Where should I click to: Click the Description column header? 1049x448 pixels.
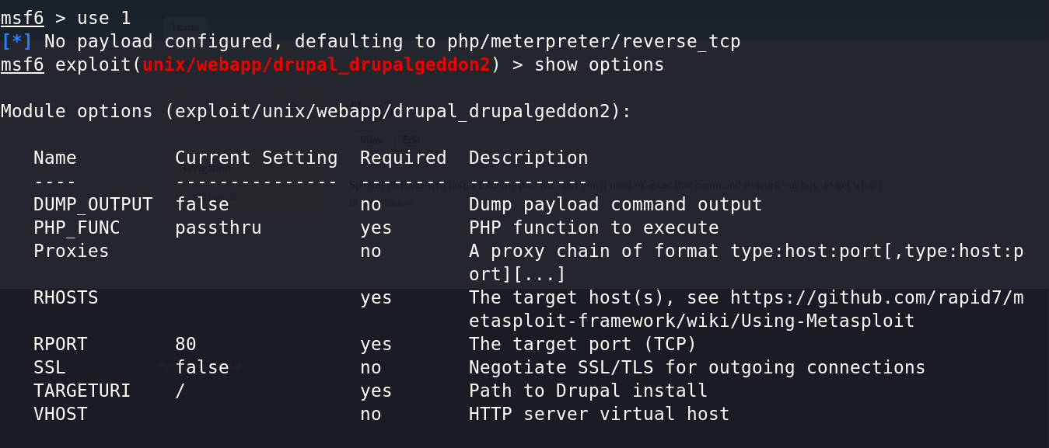[529, 158]
